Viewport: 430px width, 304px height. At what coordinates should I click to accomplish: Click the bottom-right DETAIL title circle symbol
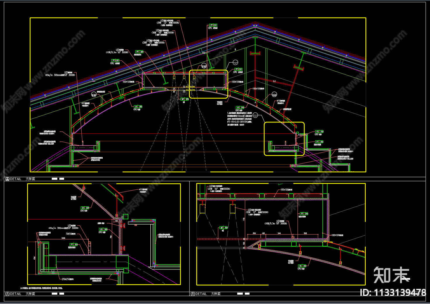click(x=192, y=294)
